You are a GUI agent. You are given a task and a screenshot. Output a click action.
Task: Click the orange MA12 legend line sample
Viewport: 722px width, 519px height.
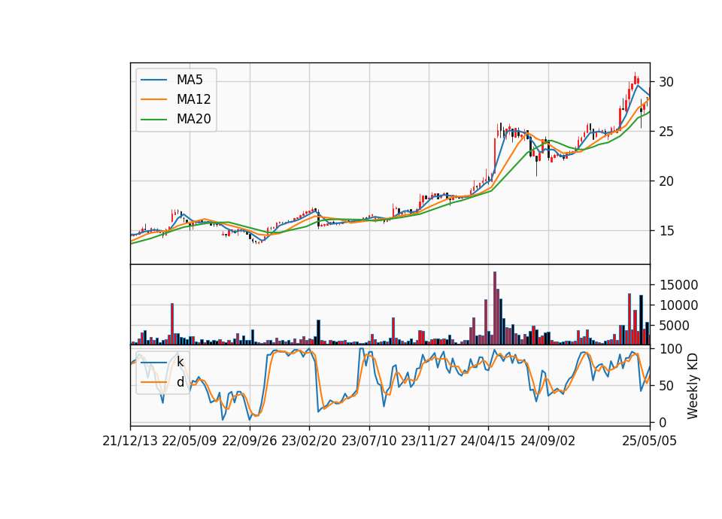click(153, 99)
